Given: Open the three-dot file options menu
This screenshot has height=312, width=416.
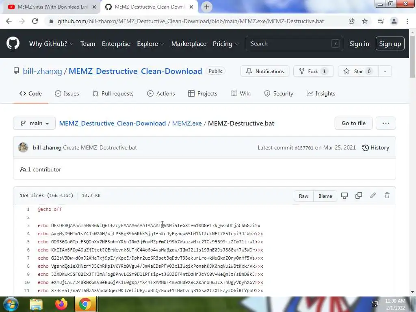Looking at the screenshot, I should tap(386, 123).
